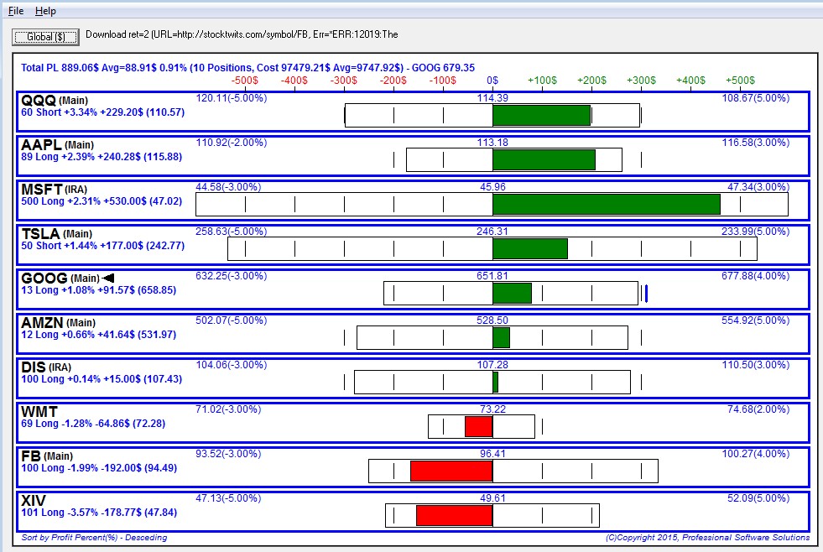Click the Global ($) button
Screen dimensions: 823x552
[x=45, y=37]
